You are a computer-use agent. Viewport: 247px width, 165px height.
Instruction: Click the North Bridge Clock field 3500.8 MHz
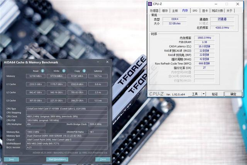coord(98,124)
